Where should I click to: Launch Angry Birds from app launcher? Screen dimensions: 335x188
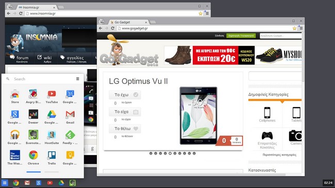coord(33,96)
